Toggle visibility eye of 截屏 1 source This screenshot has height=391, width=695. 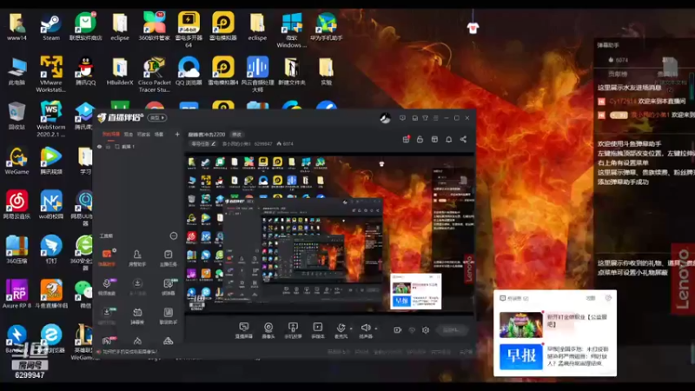pyautogui.click(x=100, y=146)
